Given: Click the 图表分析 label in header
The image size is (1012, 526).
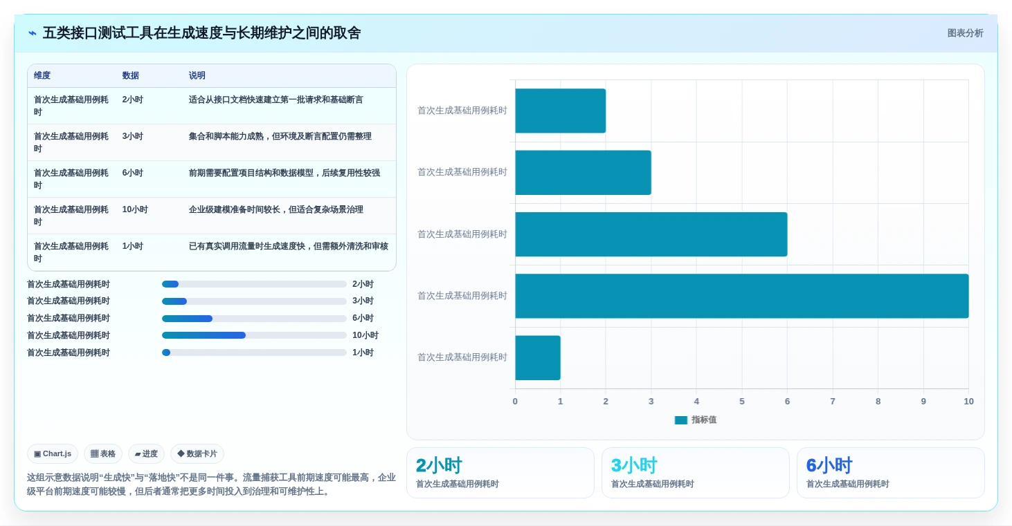Looking at the screenshot, I should (965, 33).
